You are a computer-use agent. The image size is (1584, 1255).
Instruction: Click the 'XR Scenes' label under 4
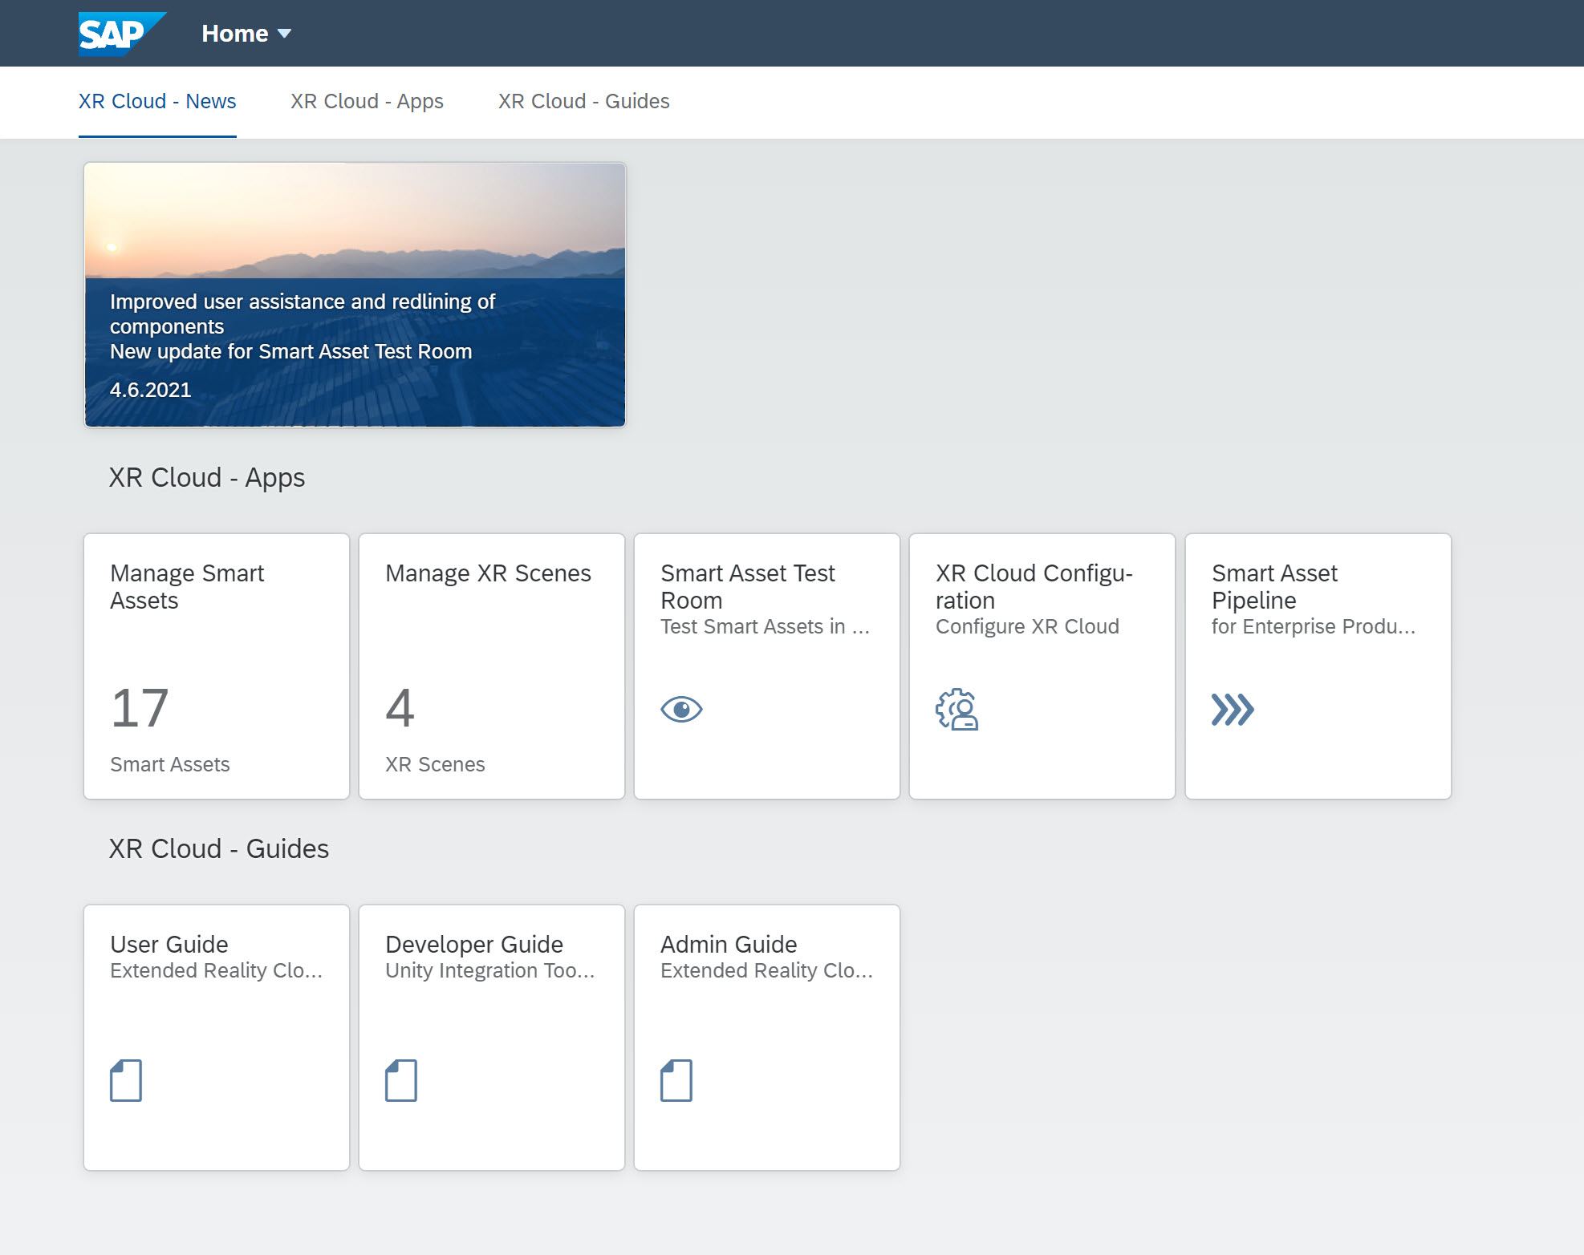(435, 764)
